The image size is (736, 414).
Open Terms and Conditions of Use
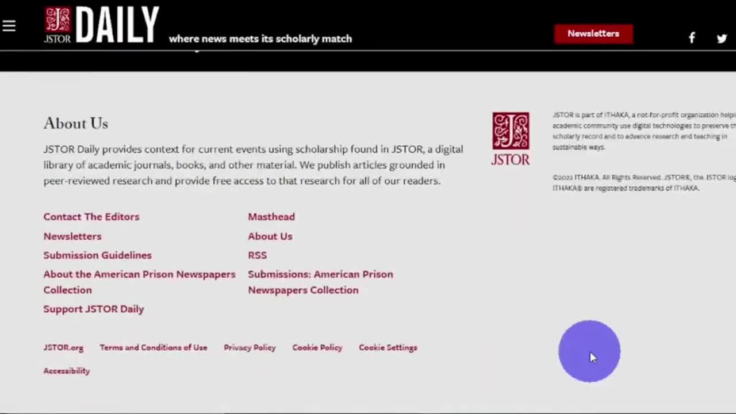click(x=154, y=347)
